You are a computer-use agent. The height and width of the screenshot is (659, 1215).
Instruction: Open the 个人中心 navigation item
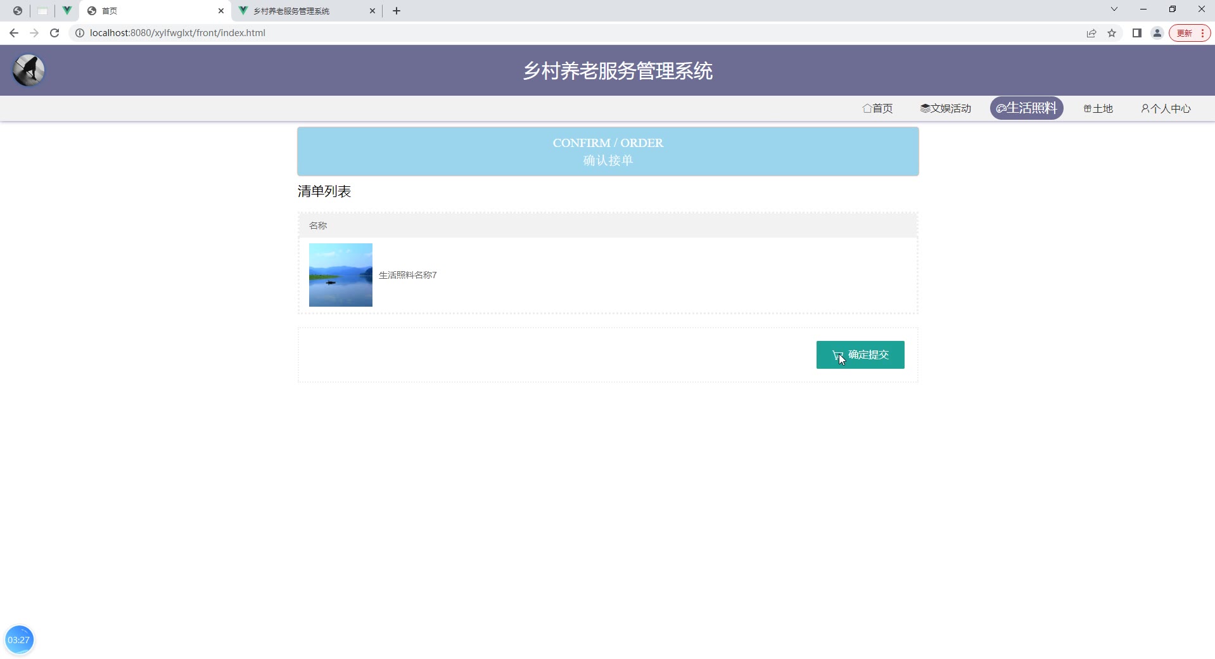pyautogui.click(x=1166, y=108)
